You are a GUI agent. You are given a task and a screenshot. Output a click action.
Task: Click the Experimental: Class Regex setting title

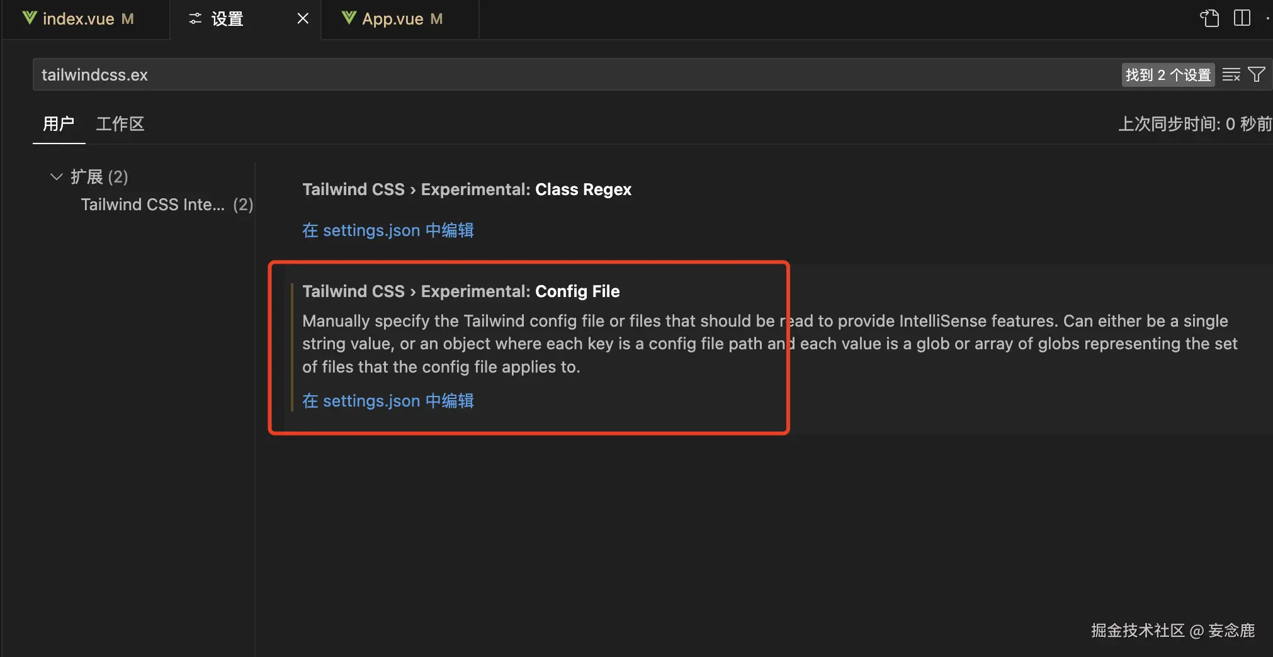467,189
